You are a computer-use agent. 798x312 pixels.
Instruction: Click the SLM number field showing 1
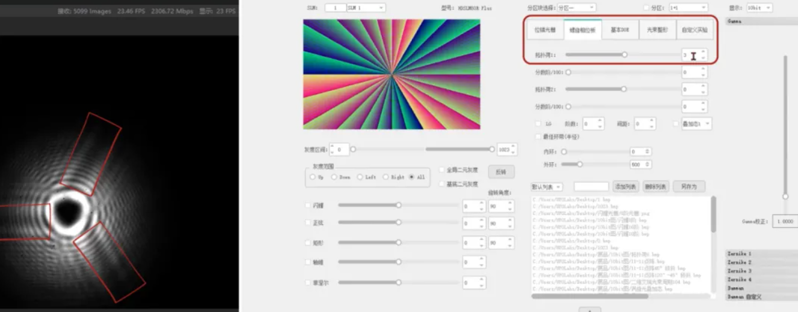point(334,8)
